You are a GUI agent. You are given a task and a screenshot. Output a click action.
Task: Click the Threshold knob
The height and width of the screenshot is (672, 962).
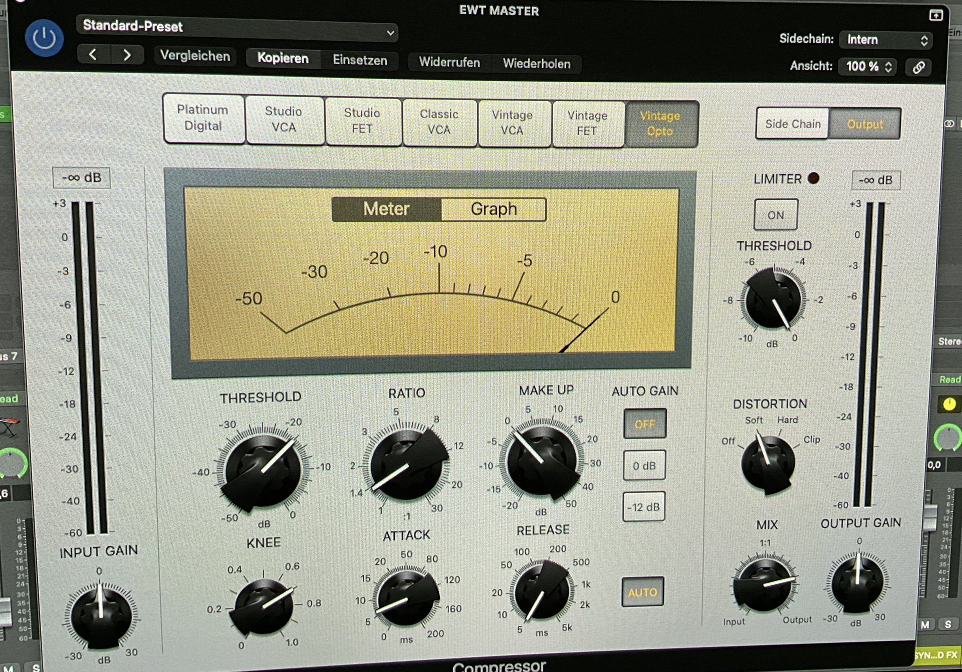click(263, 471)
